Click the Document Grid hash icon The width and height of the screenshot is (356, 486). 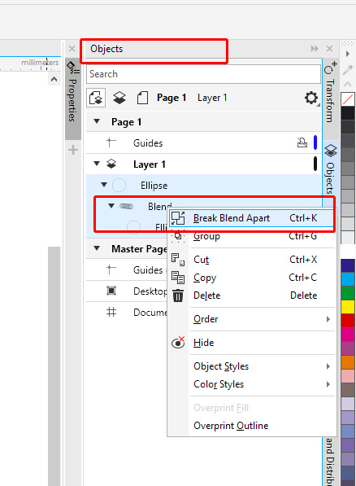coord(111,312)
